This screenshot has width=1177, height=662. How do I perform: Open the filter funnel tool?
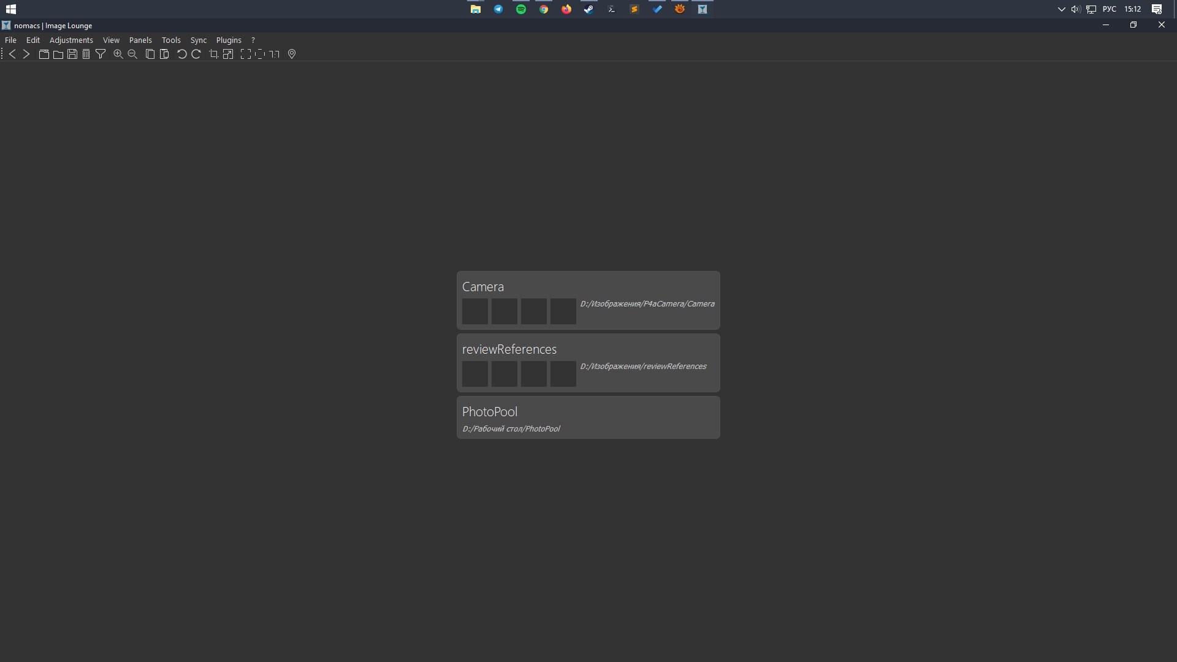click(x=101, y=54)
